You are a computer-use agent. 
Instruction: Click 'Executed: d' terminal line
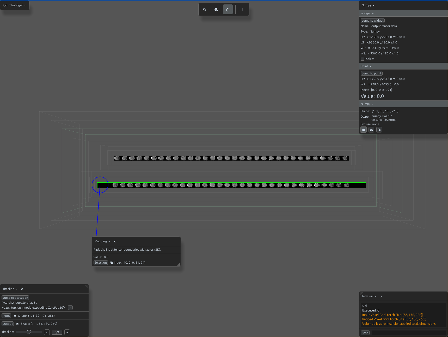371,310
